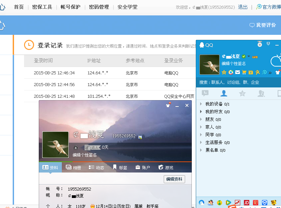
Task: Open QQ Games penguin icon in bottom bar
Action: pyautogui.click(x=210, y=203)
